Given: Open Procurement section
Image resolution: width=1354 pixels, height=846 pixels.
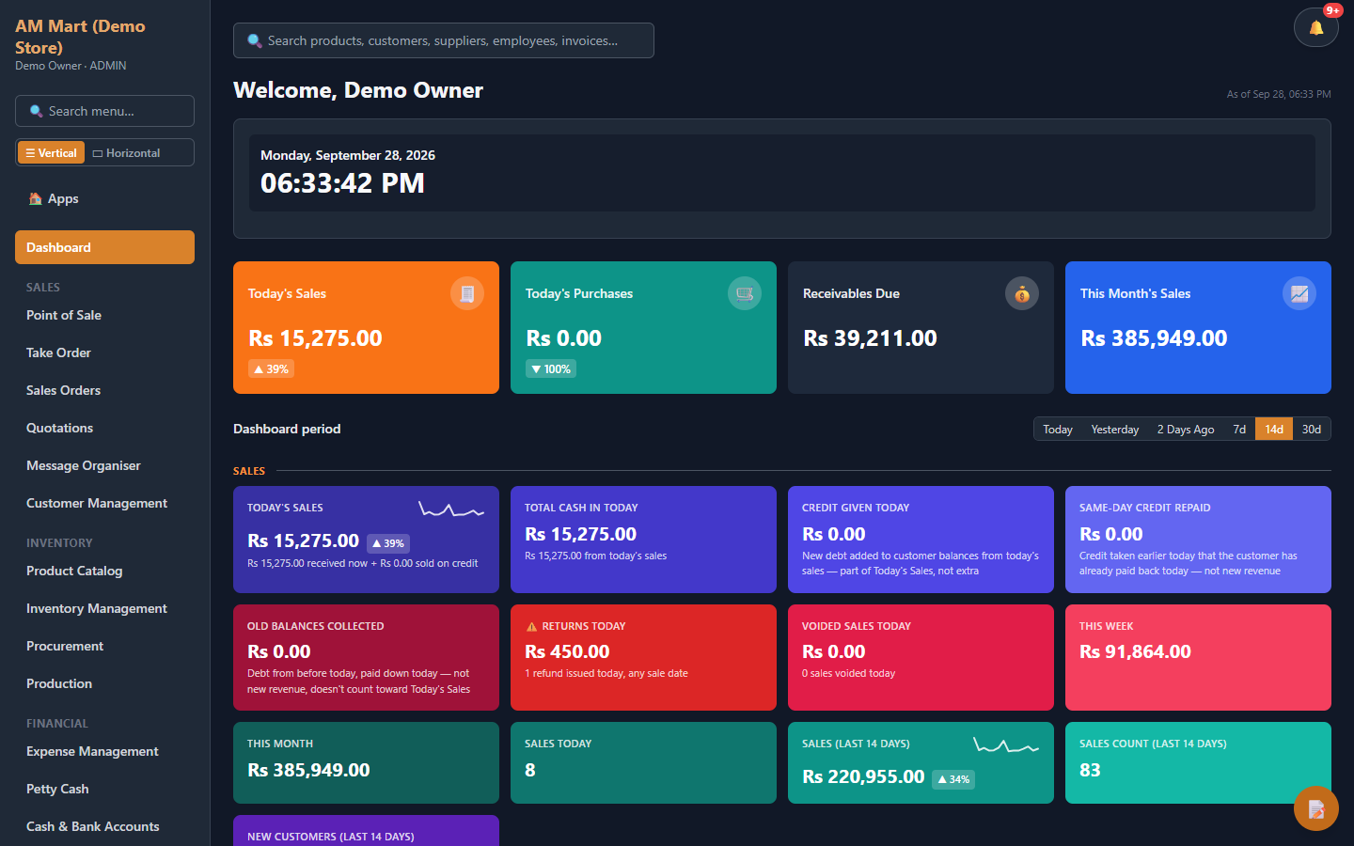Looking at the screenshot, I should coord(104,646).
